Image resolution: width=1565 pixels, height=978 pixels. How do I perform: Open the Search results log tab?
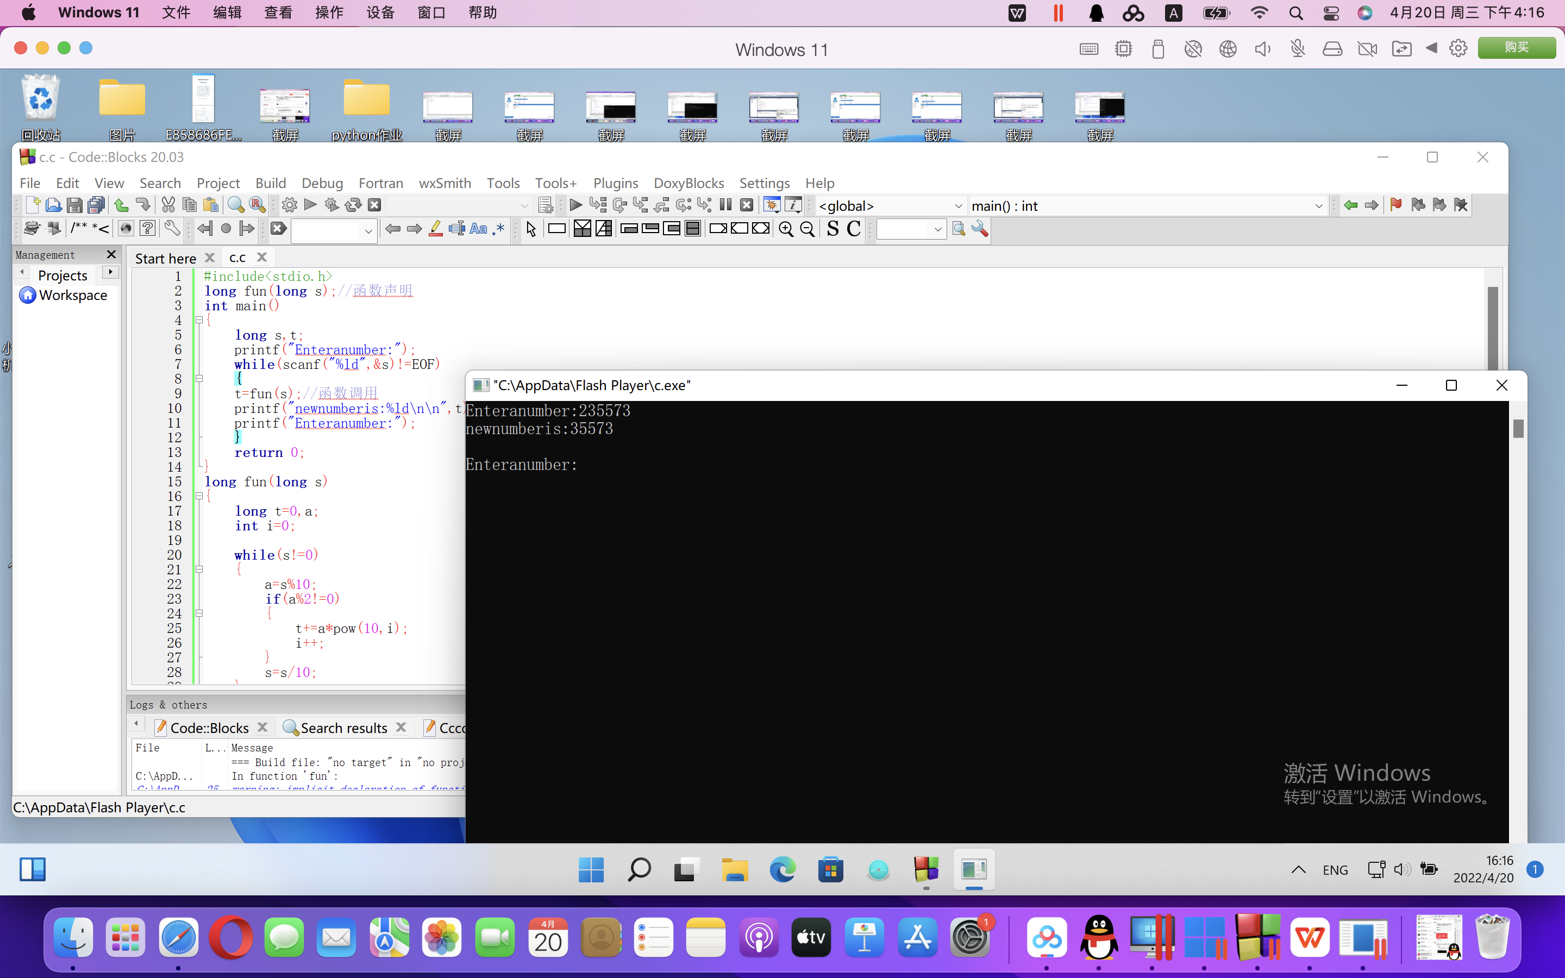(x=343, y=728)
